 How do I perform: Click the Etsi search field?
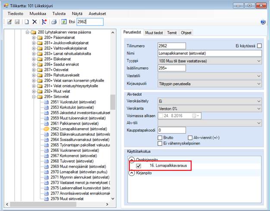point(90,22)
